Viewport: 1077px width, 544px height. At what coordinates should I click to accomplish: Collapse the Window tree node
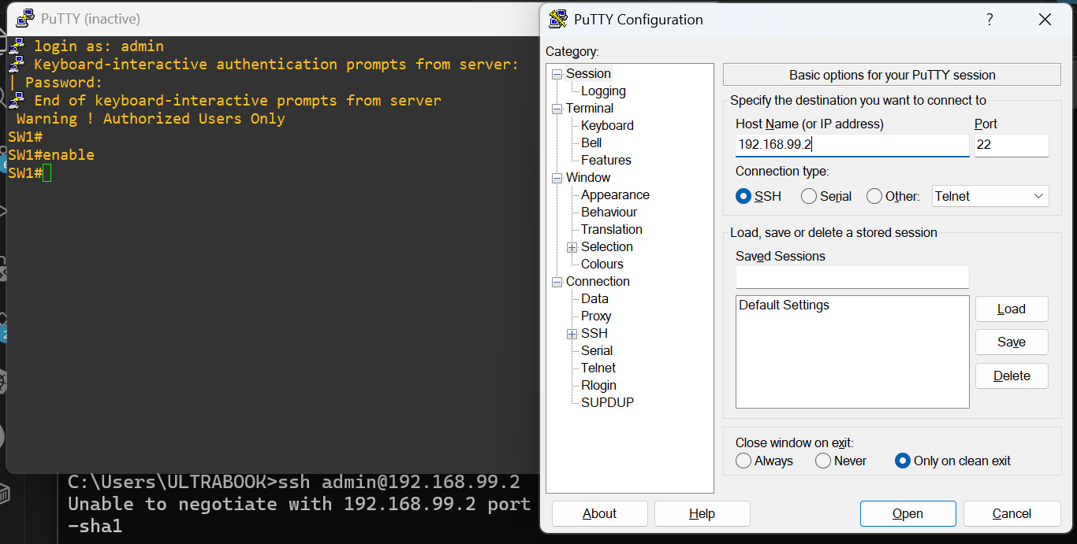point(557,178)
